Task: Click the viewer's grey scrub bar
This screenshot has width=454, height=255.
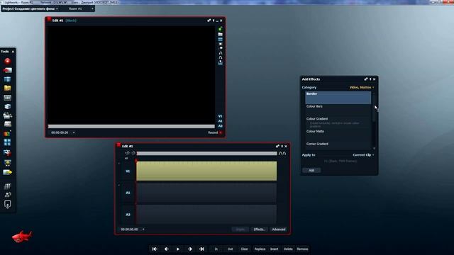Action: 131,126
